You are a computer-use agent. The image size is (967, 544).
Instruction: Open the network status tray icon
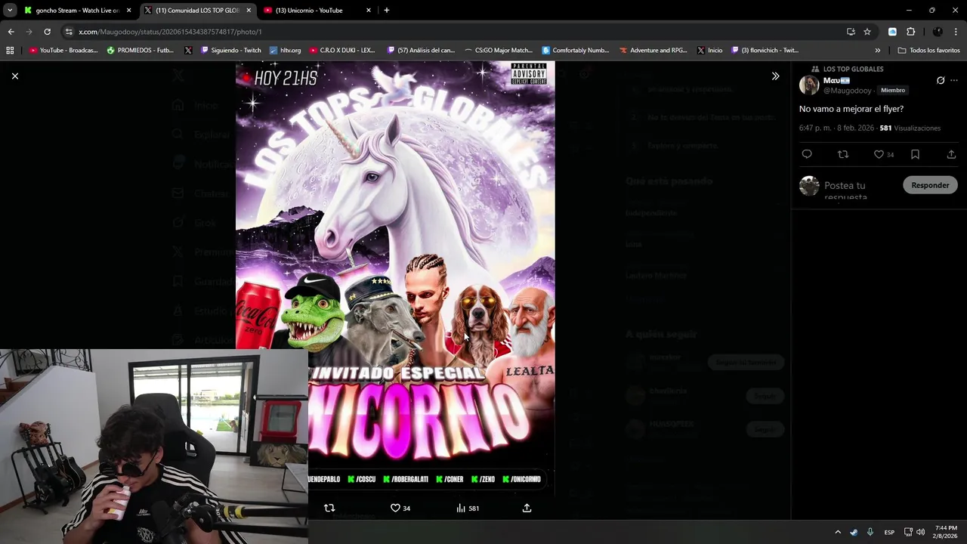tap(908, 532)
